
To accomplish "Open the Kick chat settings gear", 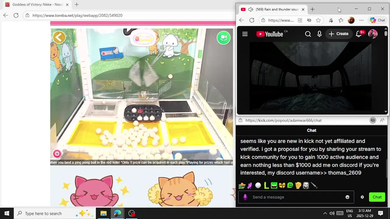I will (362, 197).
